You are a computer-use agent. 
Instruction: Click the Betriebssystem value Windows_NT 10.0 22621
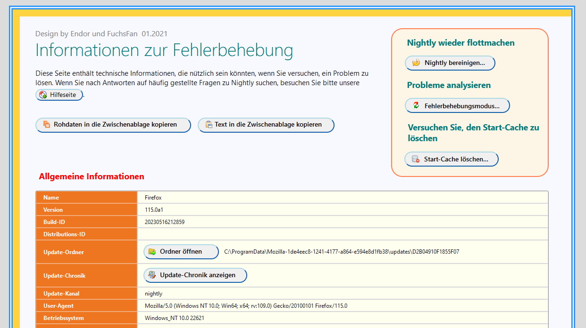[174, 318]
